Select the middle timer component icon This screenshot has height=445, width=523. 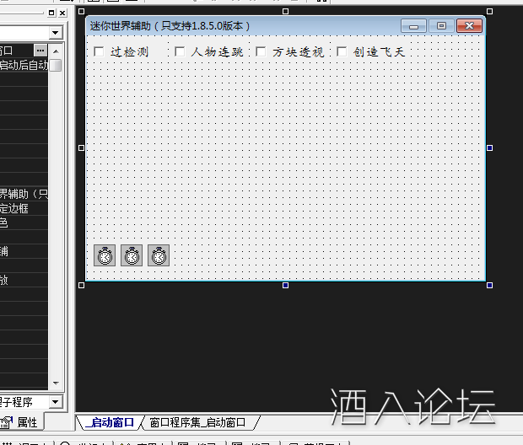click(132, 255)
